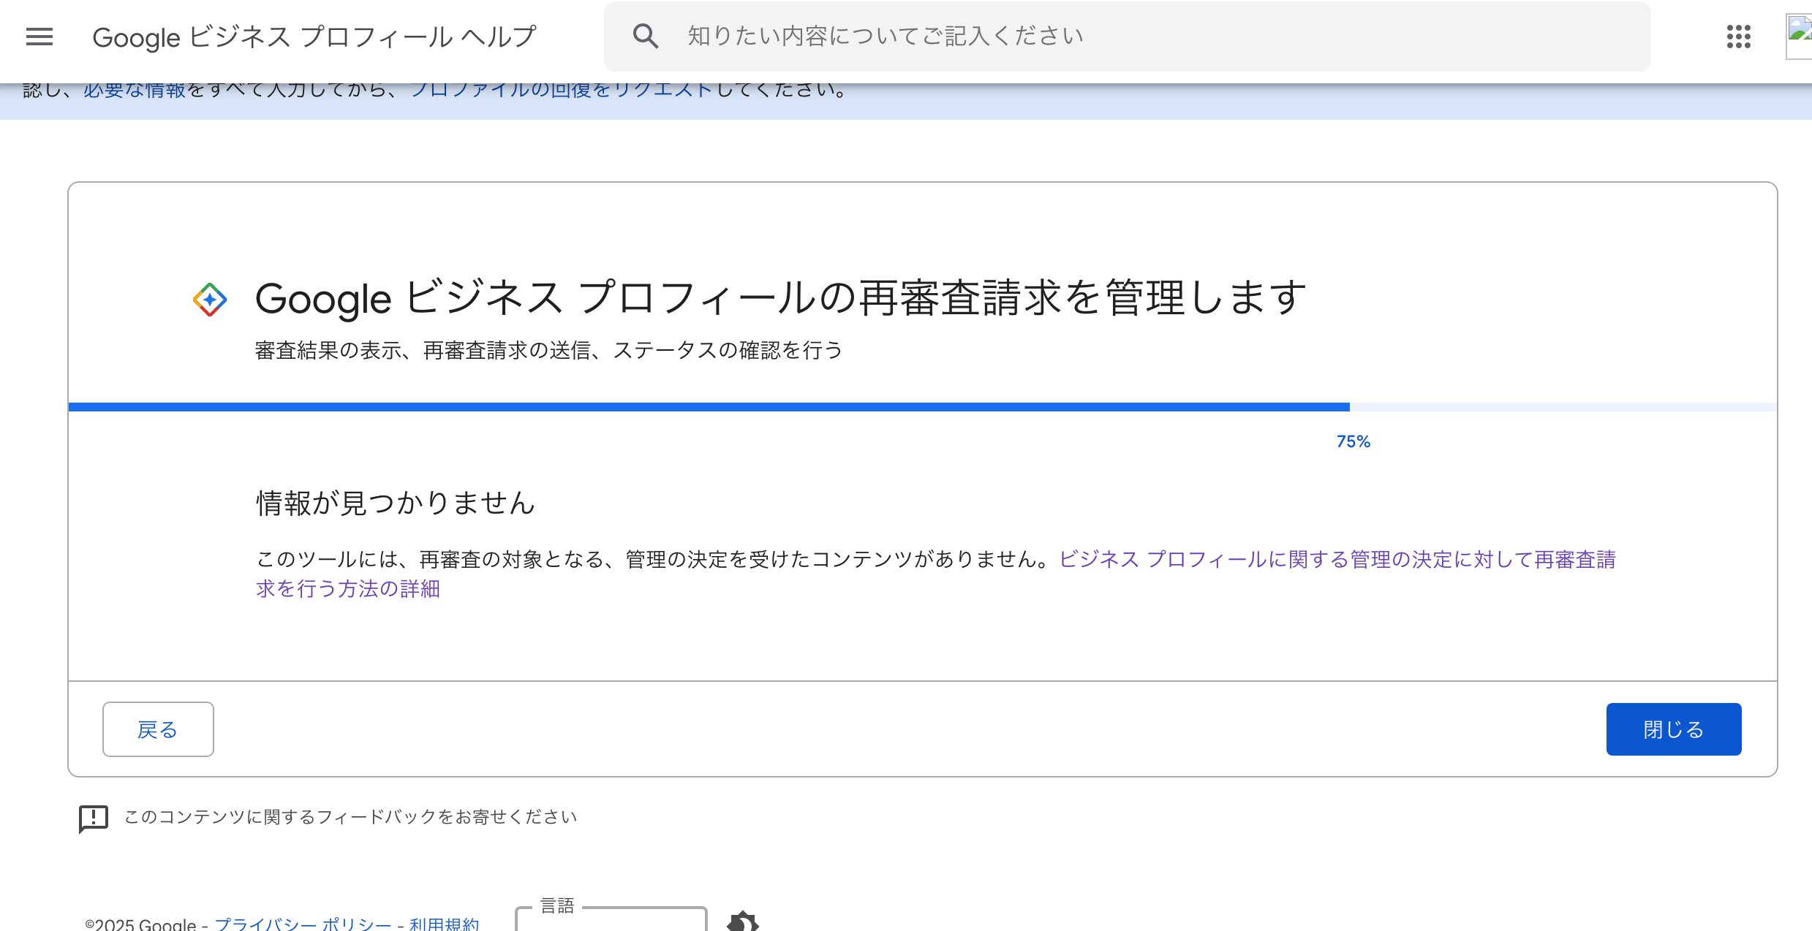Open the hamburger main menu

point(39,37)
